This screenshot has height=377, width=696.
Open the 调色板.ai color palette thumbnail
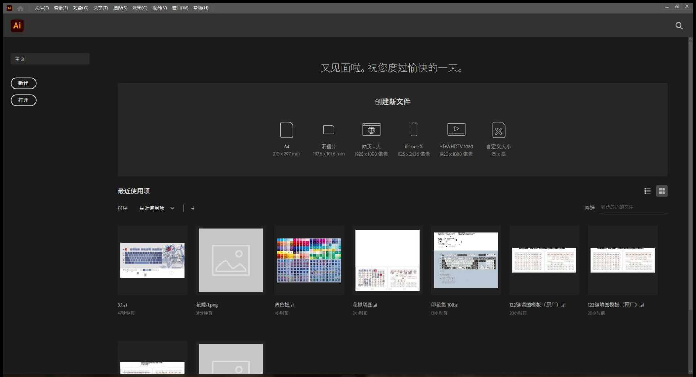pos(309,260)
